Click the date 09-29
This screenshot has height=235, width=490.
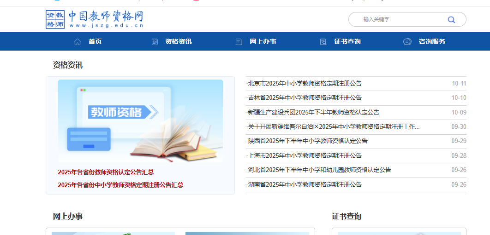(x=459, y=141)
